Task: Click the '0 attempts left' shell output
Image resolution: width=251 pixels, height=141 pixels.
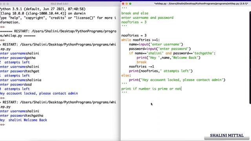Action: tap(15, 89)
